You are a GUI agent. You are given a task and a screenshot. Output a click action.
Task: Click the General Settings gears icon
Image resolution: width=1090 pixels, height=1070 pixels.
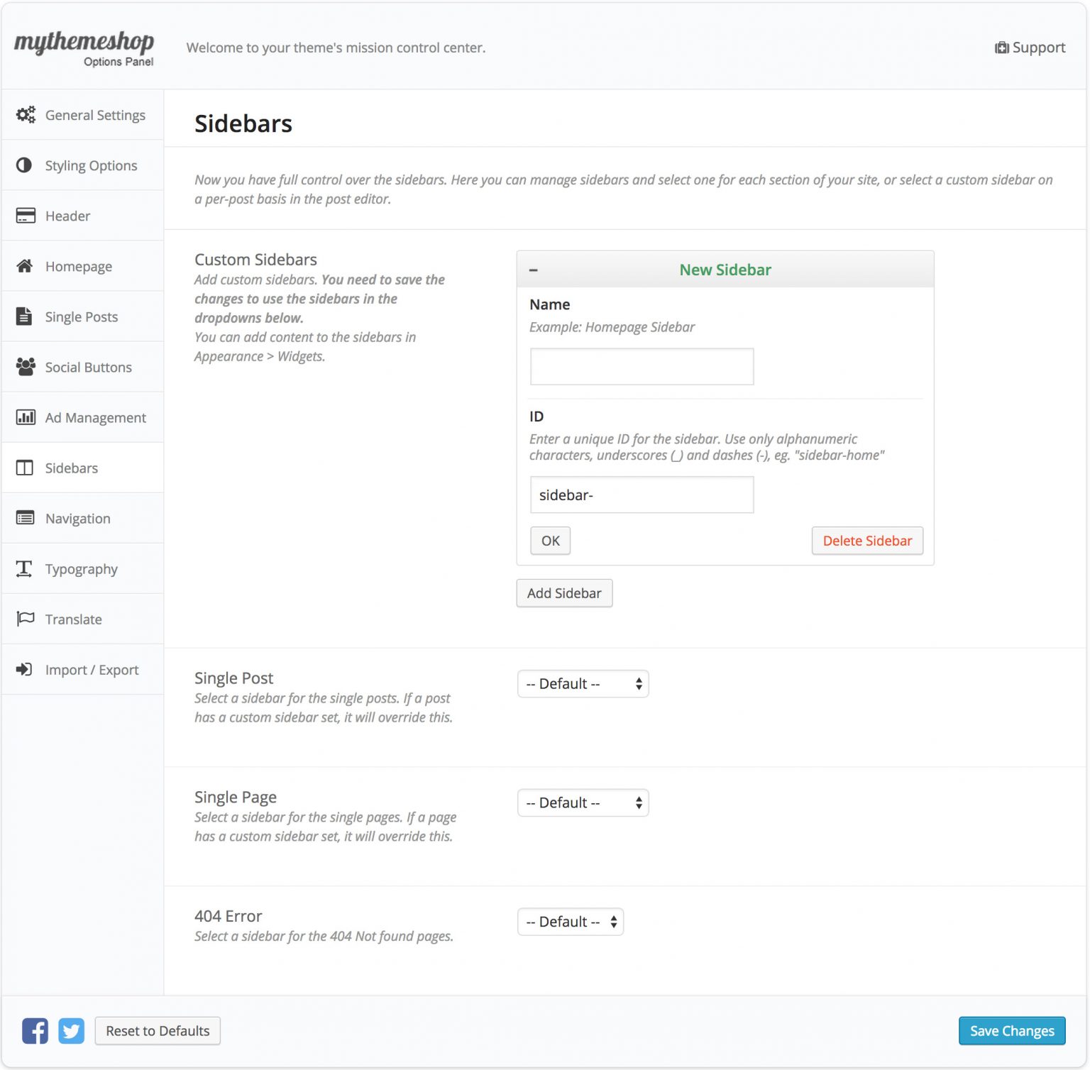26,114
